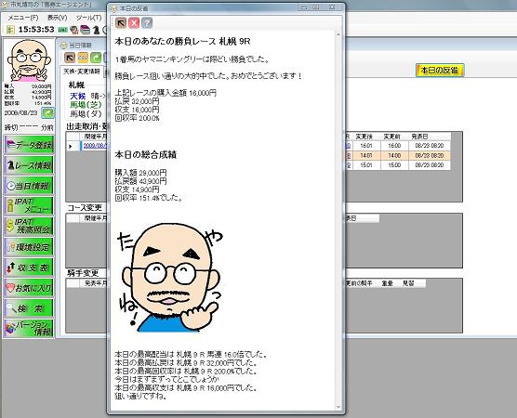Open the 表示(V) menu
This screenshot has height=418, width=517.
coord(57,18)
